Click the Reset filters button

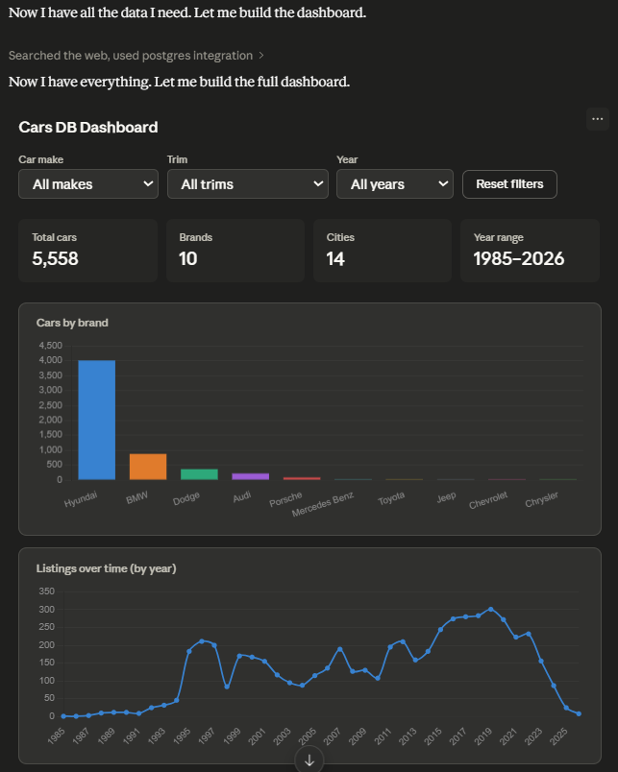[509, 184]
